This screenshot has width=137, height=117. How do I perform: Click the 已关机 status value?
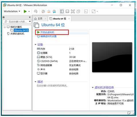pyautogui.click(x=111, y=91)
